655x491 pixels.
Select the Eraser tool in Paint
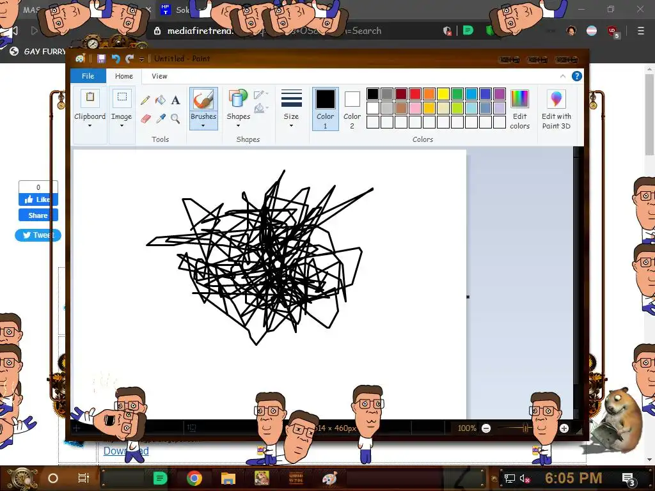click(x=145, y=118)
